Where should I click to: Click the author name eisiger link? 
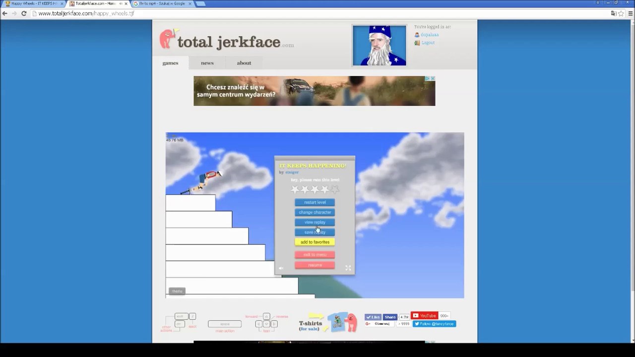292,173
